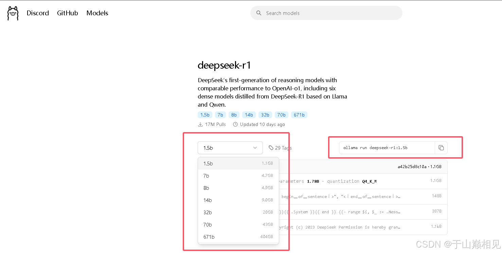Image resolution: width=502 pixels, height=253 pixels.
Task: Click the 671b blue tag badge
Action: coord(299,115)
